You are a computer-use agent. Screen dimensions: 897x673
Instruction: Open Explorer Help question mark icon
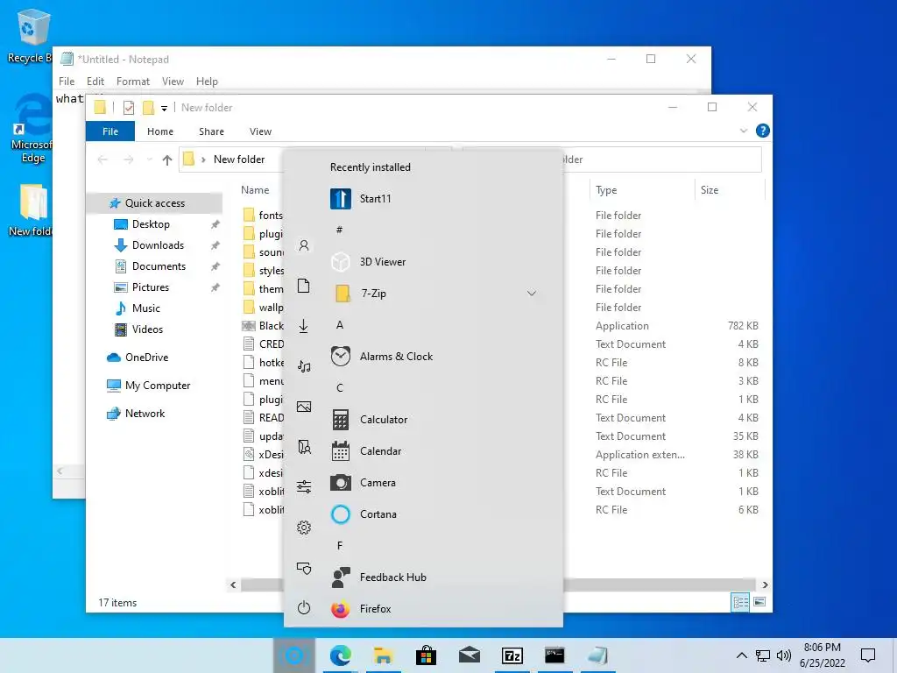point(763,131)
